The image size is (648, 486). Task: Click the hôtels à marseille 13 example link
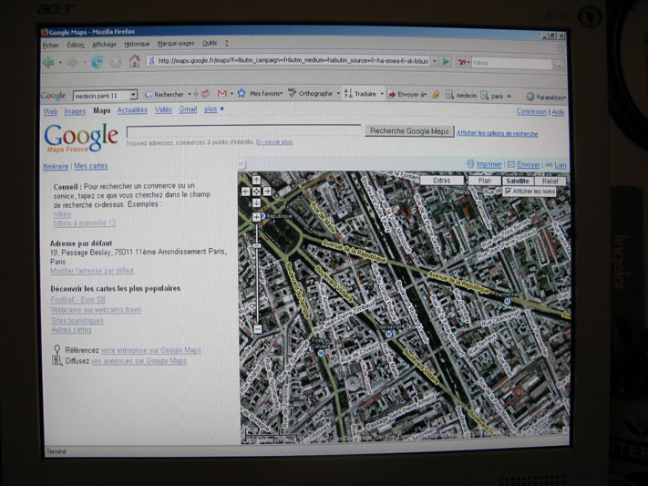tap(85, 222)
